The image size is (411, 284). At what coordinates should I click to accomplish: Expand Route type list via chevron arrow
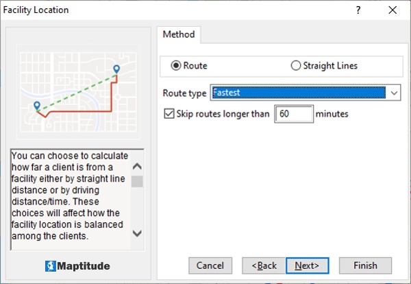coord(394,93)
